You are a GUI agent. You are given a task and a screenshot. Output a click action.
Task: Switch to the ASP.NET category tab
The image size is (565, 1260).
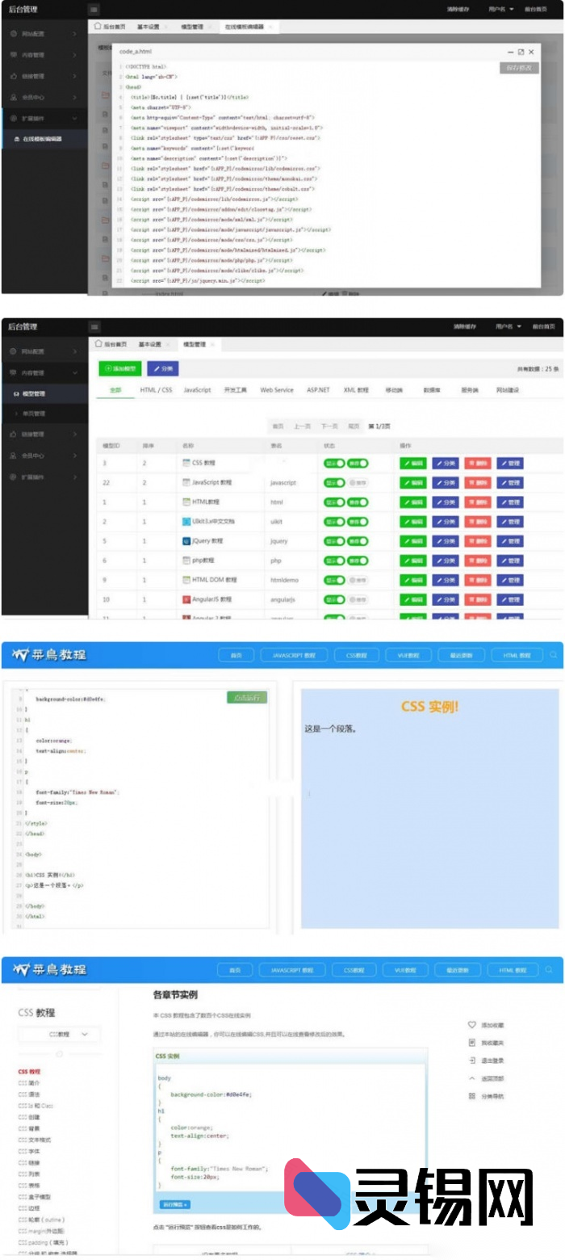[318, 390]
